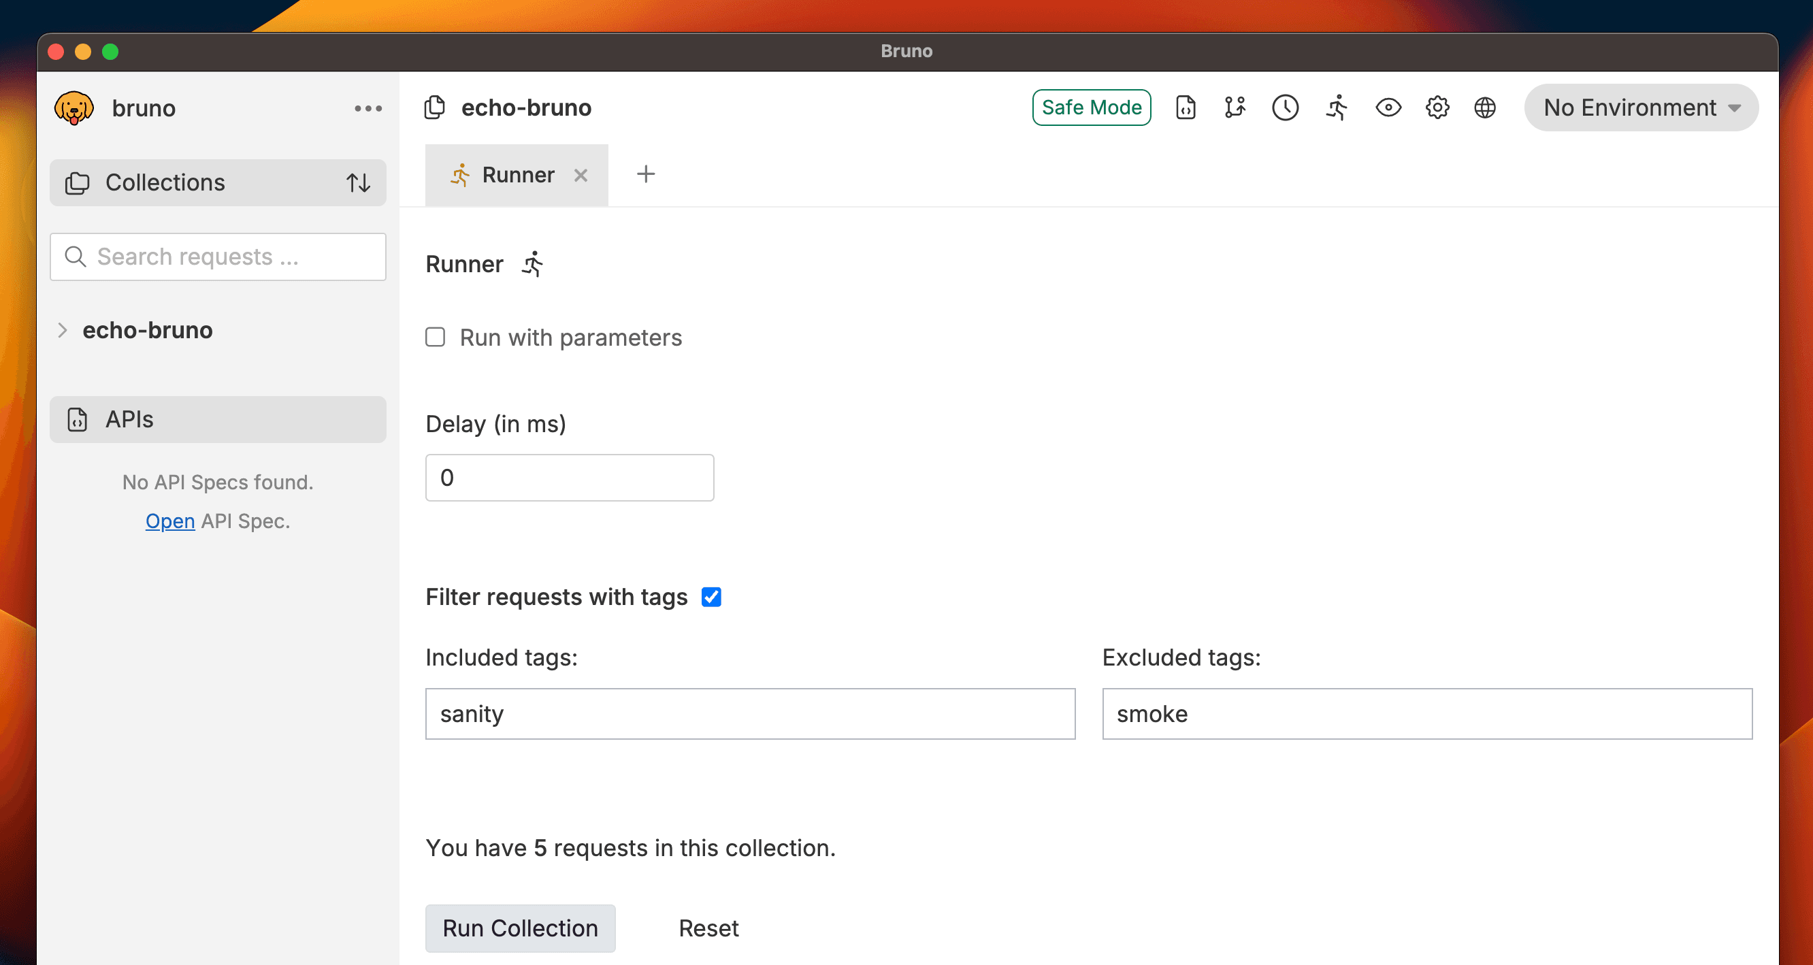The width and height of the screenshot is (1813, 965).
Task: Enable Run with parameters checkbox
Action: (436, 337)
